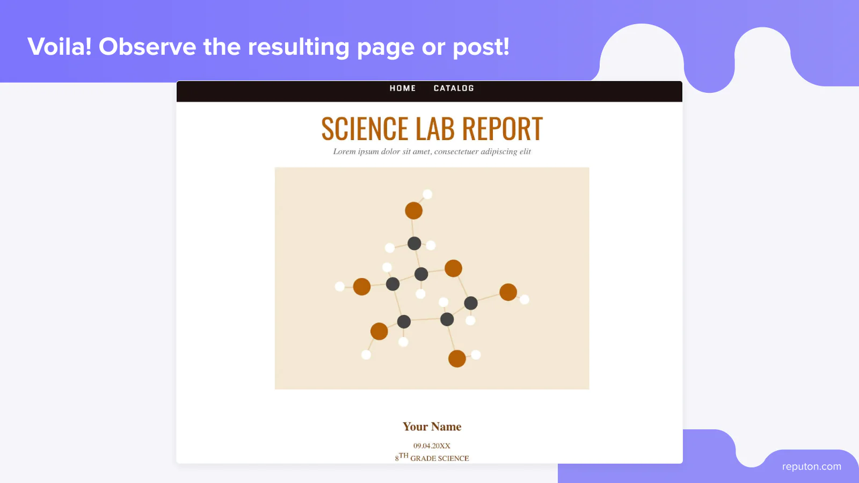
Task: Click the highest orange atom in molecule
Action: [413, 210]
